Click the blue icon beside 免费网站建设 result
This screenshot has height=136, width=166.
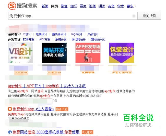point(10,132)
